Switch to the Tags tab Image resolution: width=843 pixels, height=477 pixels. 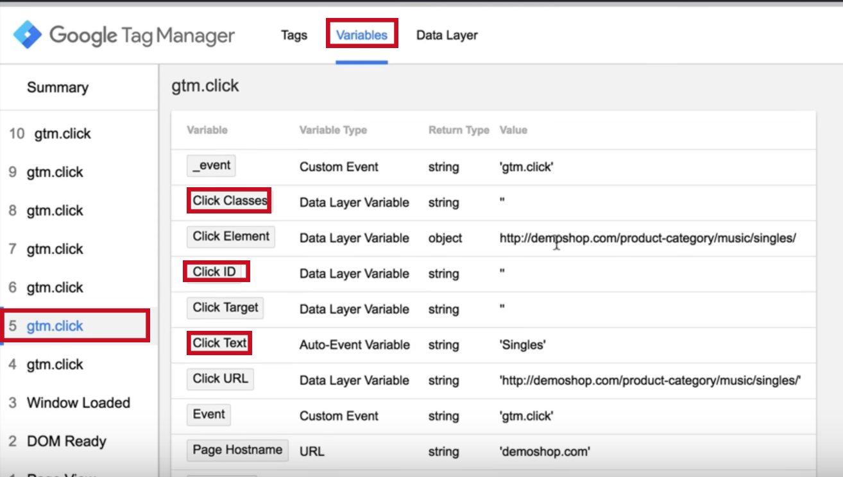294,35
